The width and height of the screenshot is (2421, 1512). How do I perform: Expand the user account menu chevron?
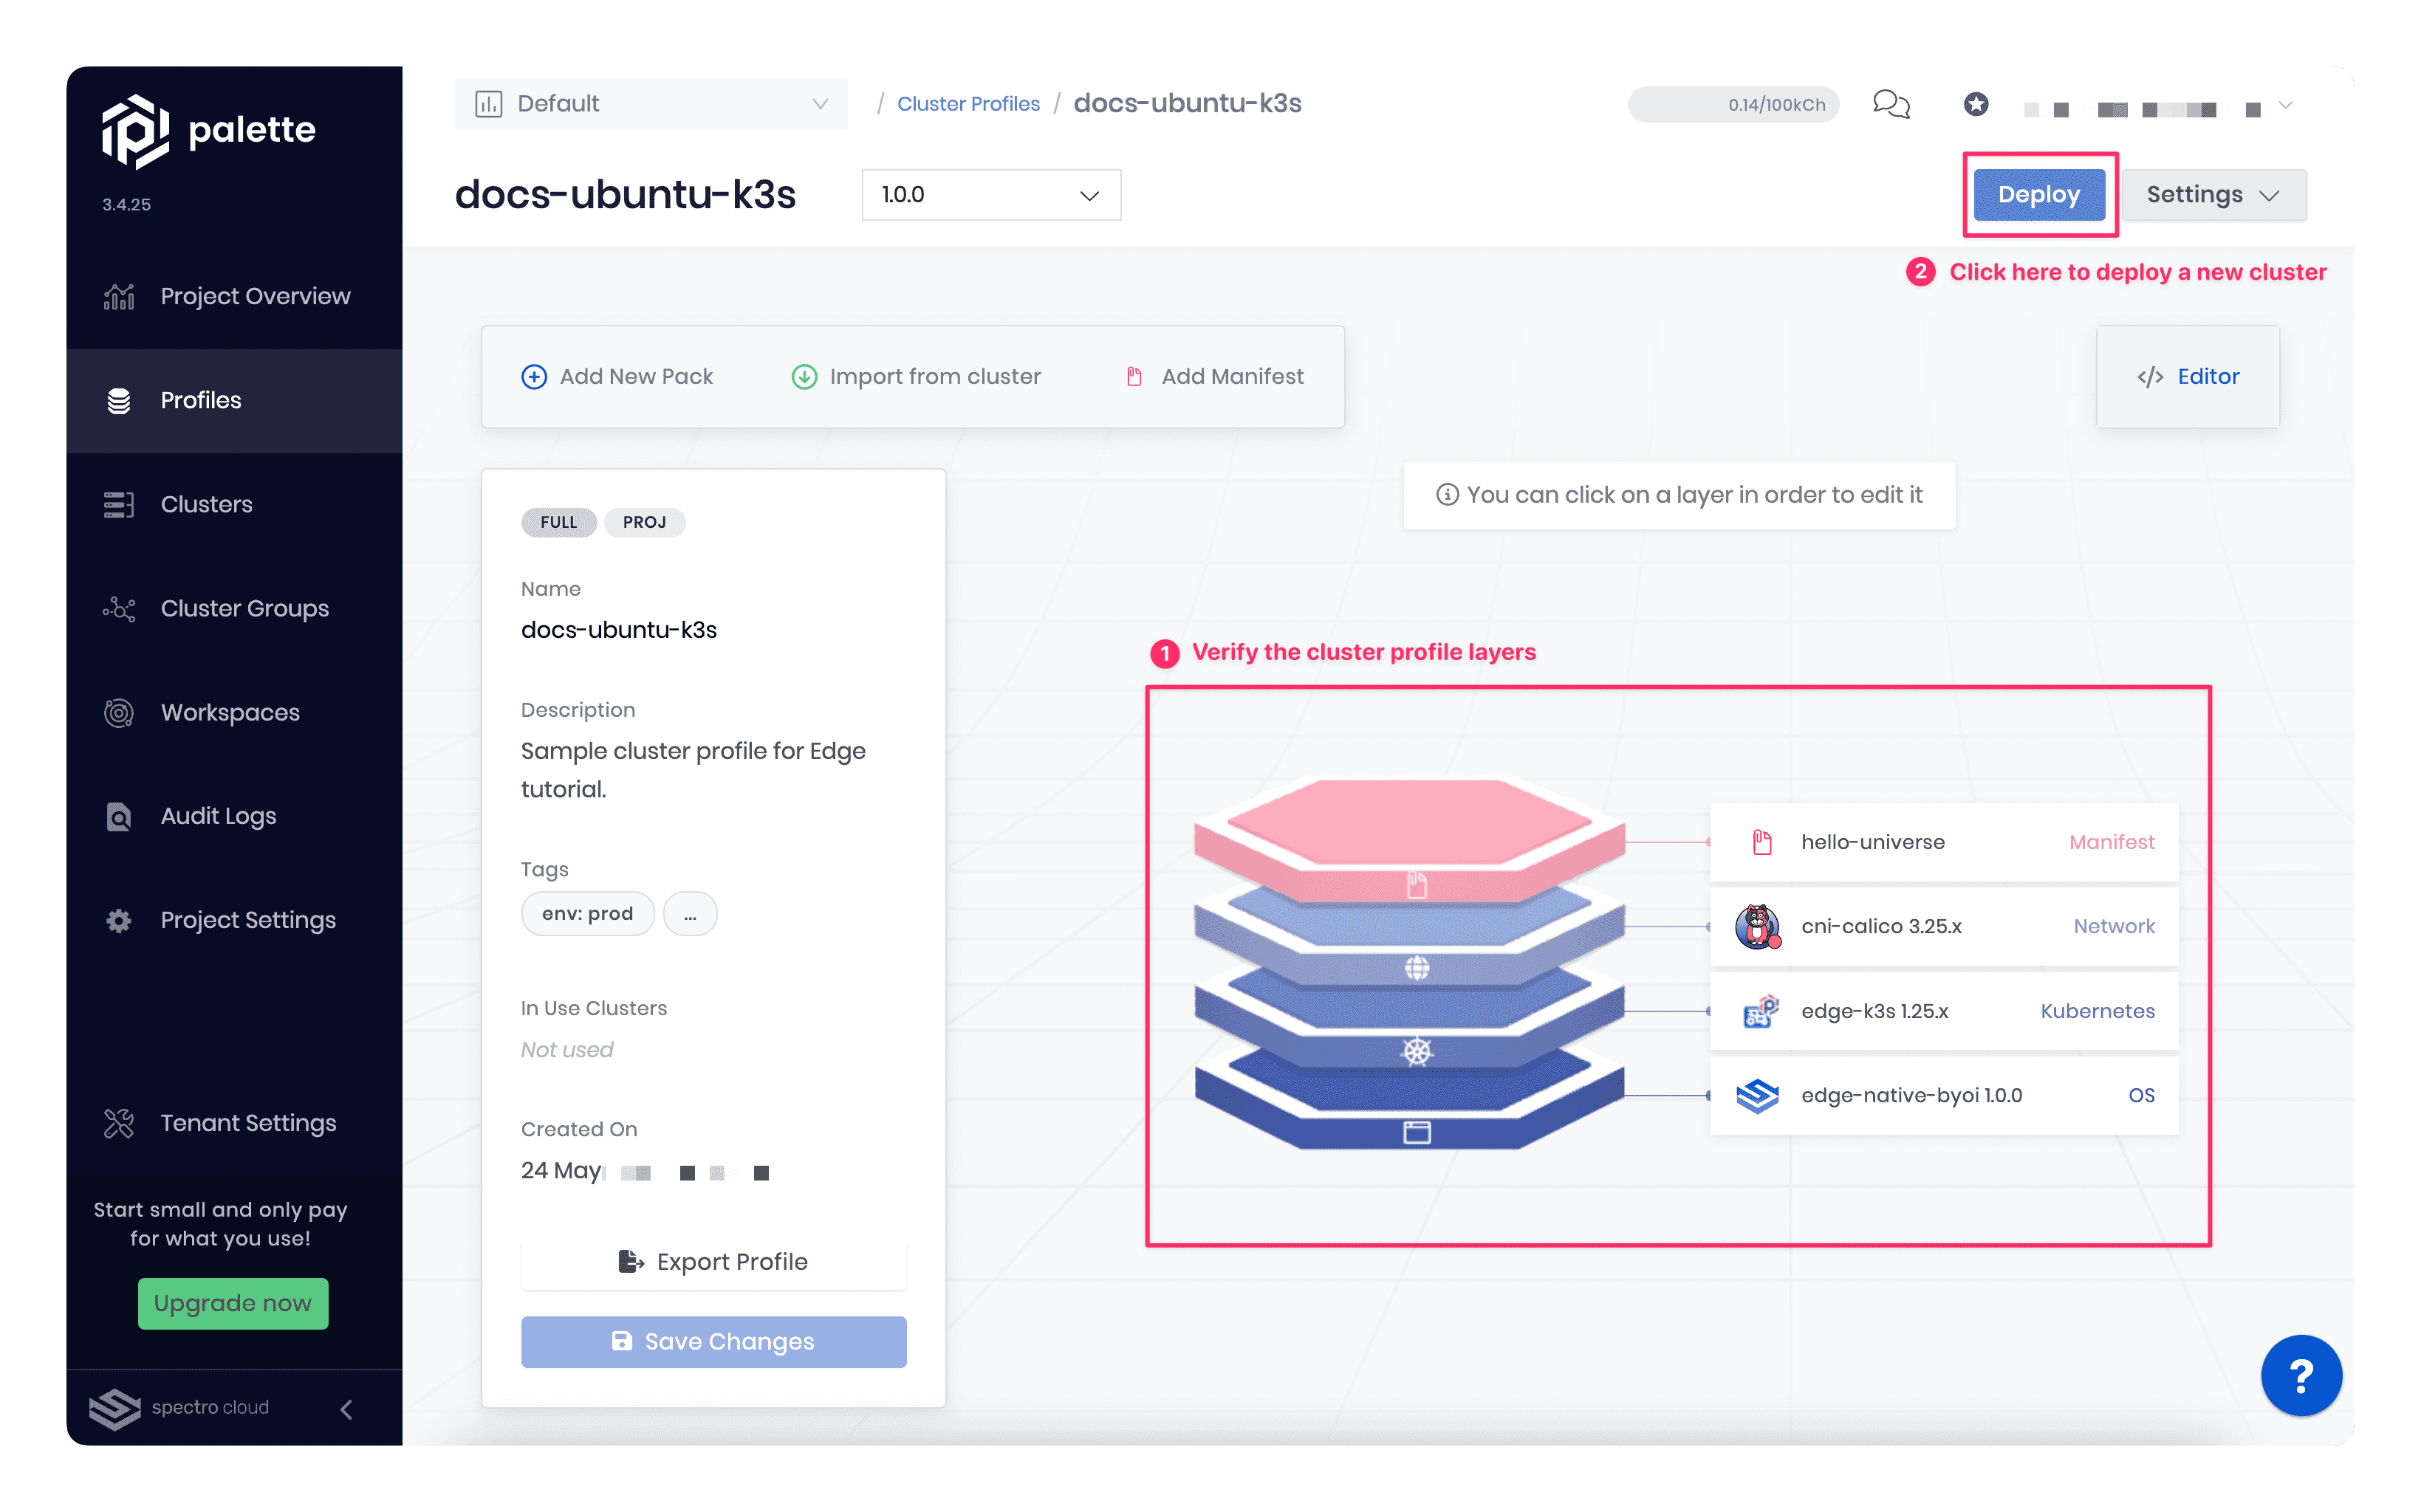pos(2285,106)
